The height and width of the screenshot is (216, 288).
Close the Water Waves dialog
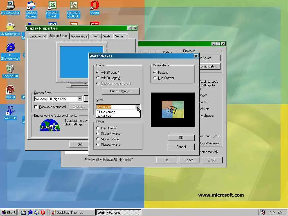(x=196, y=56)
